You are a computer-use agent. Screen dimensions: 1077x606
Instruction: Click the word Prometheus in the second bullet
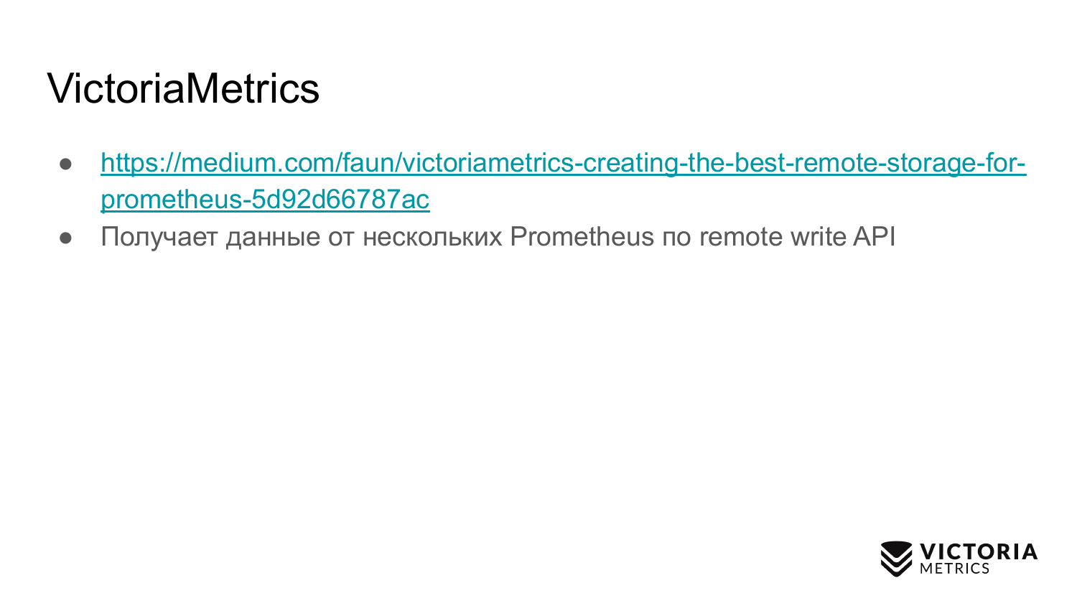(582, 237)
